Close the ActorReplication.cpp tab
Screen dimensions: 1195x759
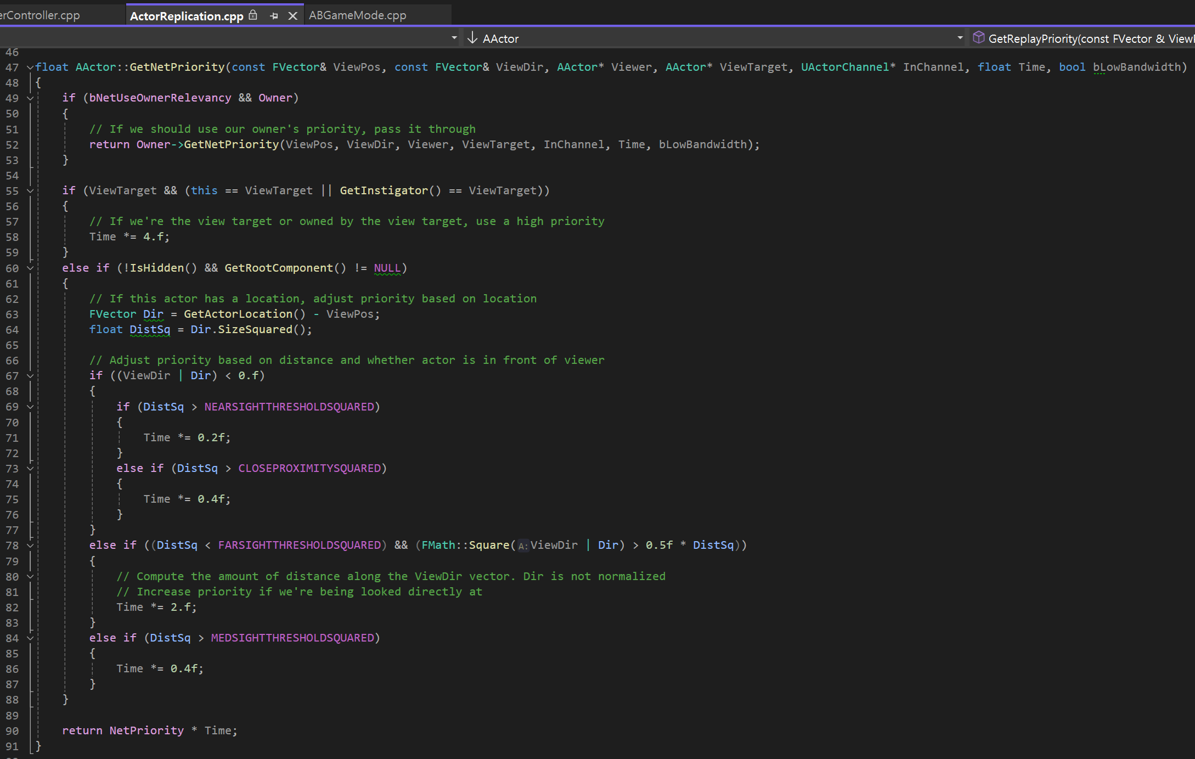pyautogui.click(x=293, y=16)
